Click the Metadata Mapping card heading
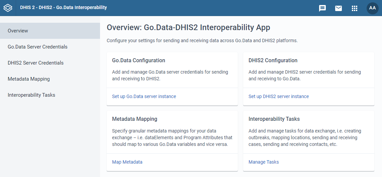This screenshot has width=382, height=177. [135, 119]
